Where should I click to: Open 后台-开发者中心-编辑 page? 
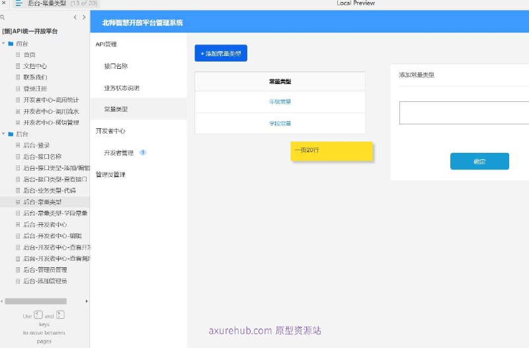point(52,236)
